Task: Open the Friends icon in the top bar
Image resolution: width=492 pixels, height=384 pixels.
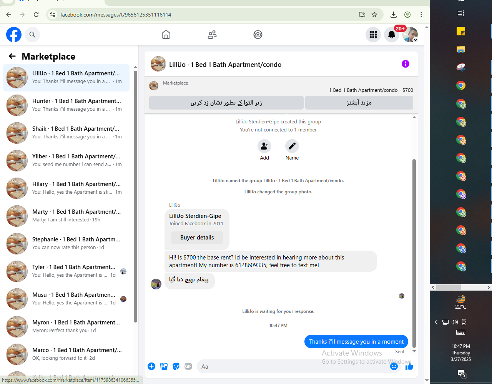Action: [212, 35]
